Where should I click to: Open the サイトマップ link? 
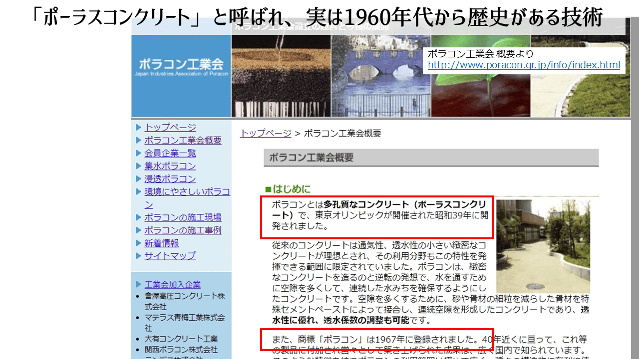170,256
